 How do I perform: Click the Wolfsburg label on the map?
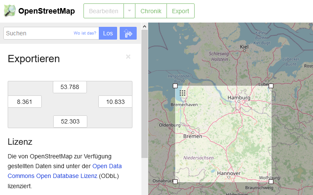click(269, 178)
